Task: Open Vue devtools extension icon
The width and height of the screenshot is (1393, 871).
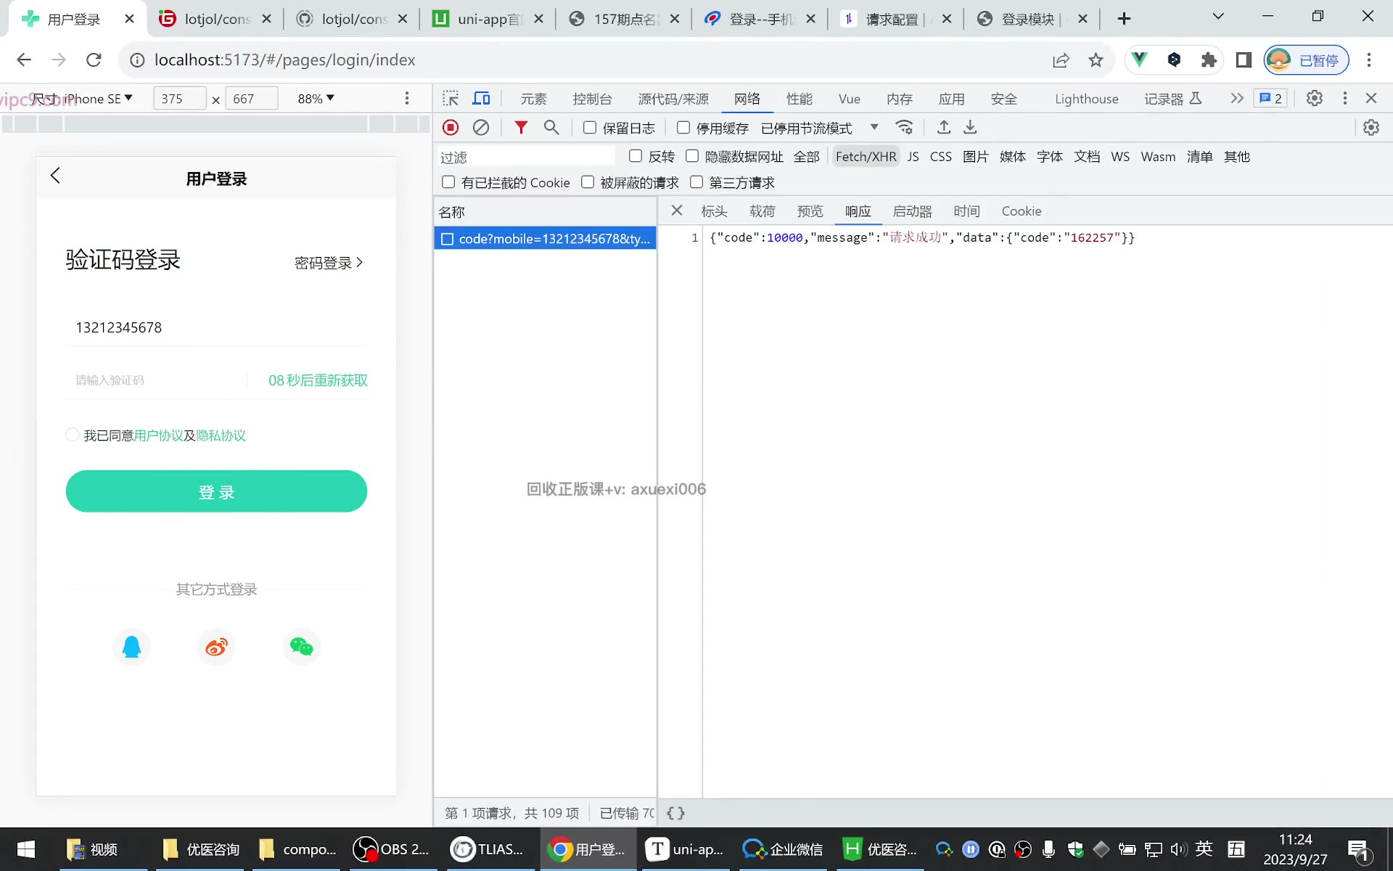Action: tap(1139, 60)
